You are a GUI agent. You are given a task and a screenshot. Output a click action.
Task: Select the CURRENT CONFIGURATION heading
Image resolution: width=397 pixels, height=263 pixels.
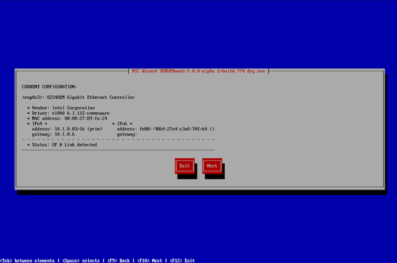(x=50, y=86)
